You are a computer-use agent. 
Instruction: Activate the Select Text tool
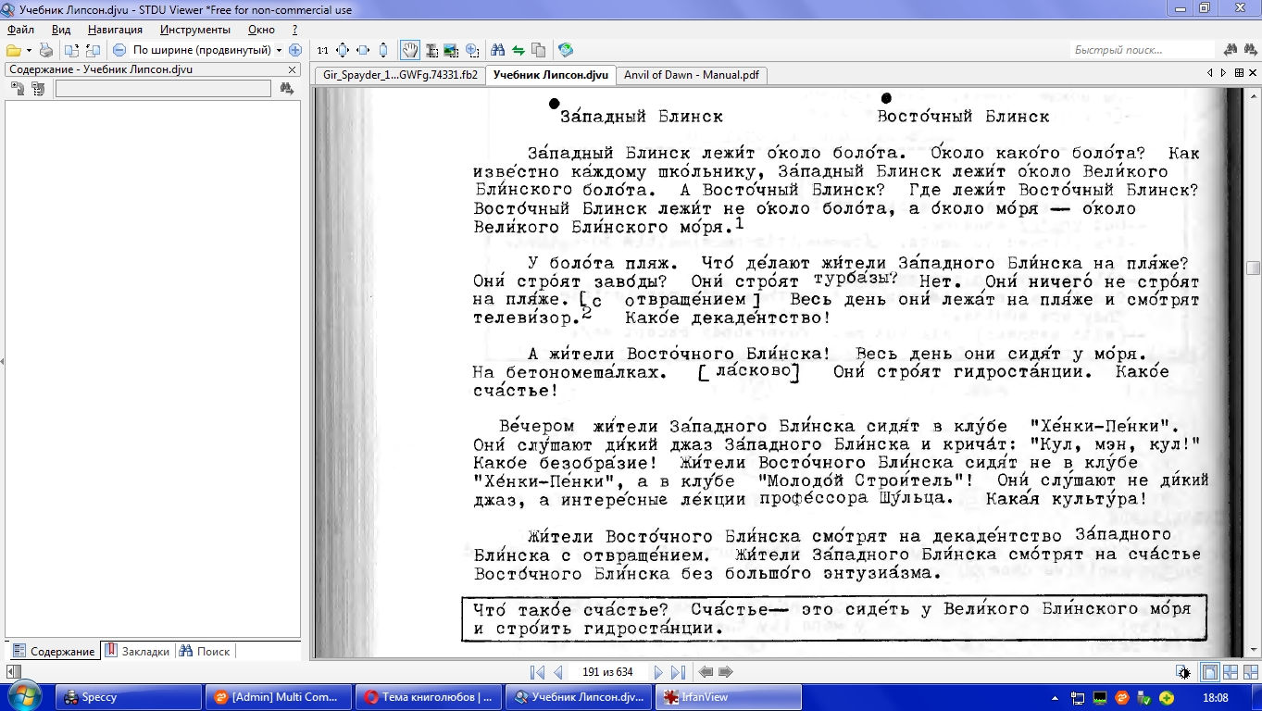[431, 50]
